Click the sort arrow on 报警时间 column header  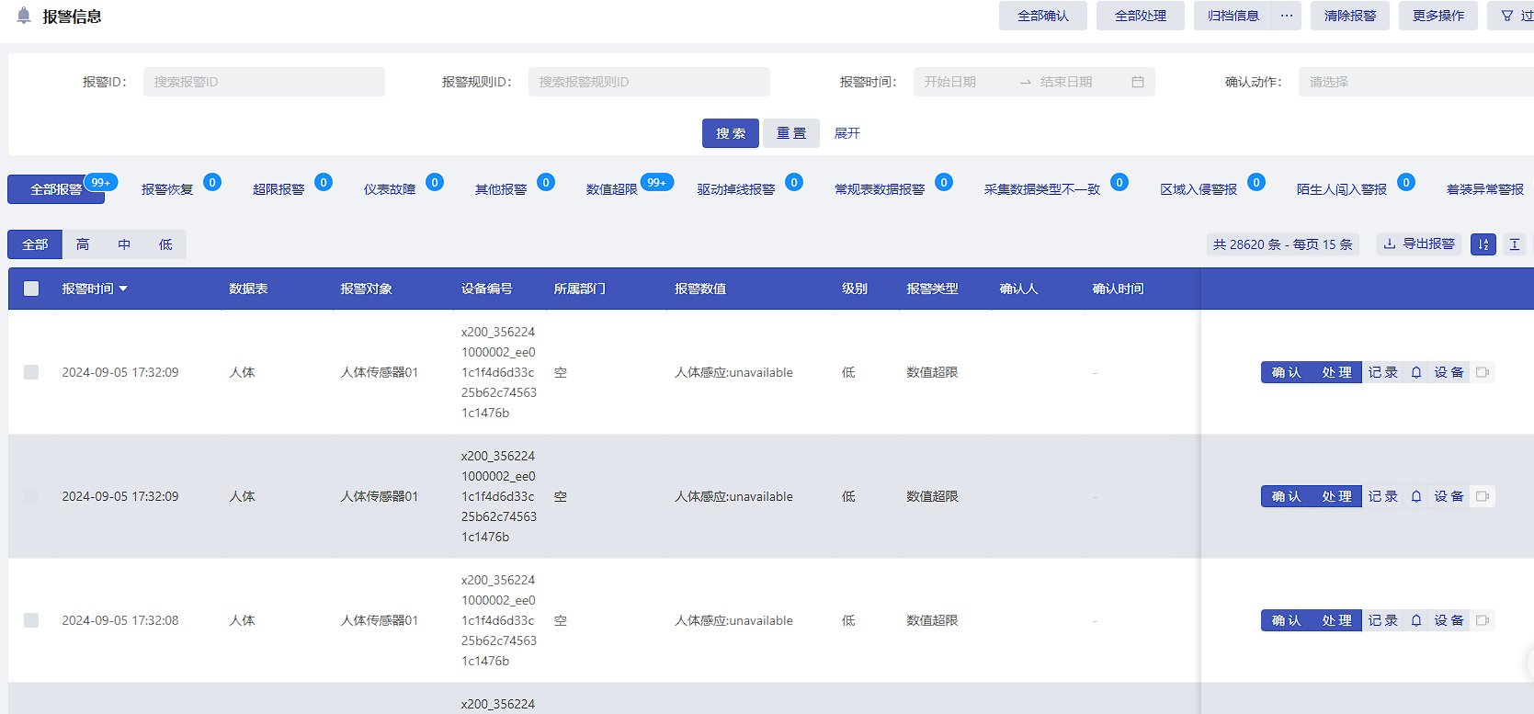point(123,289)
